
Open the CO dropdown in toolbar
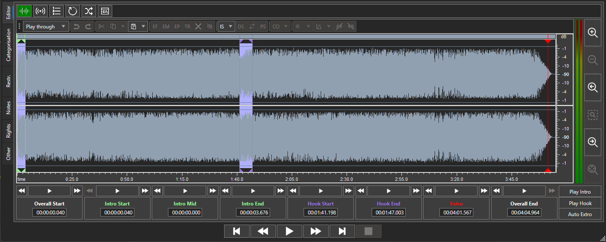281,26
